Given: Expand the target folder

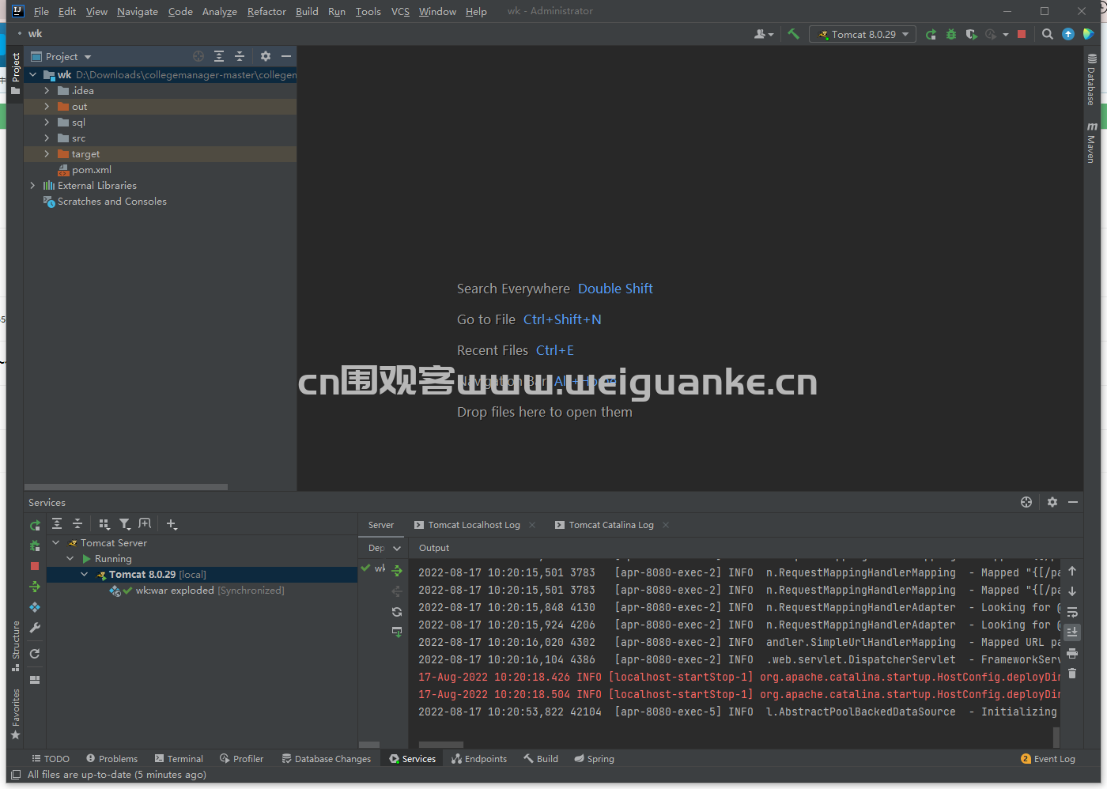Looking at the screenshot, I should pos(47,154).
